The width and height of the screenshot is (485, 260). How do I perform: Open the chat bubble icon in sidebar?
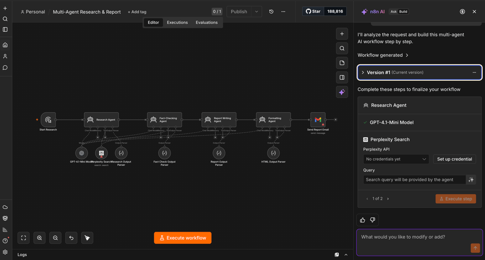(x=5, y=68)
